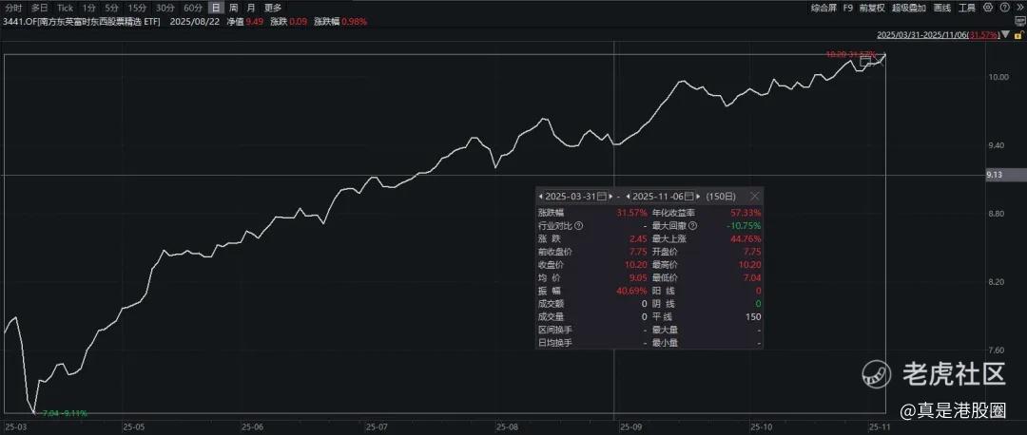
Task: Toggle the yellow lock icon beside the date range
Action: (1017, 34)
